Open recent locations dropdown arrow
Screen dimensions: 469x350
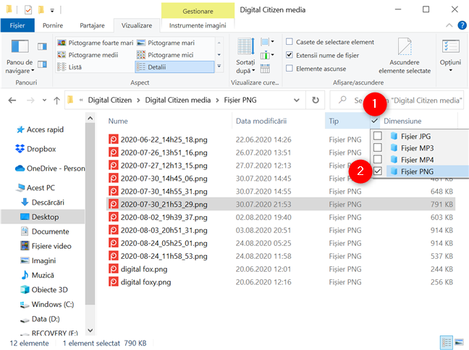click(44, 100)
